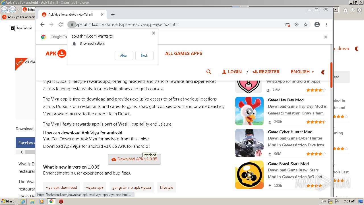364x205 pixels.
Task: Open the Game Hay Day Mod title link
Action: (286, 100)
